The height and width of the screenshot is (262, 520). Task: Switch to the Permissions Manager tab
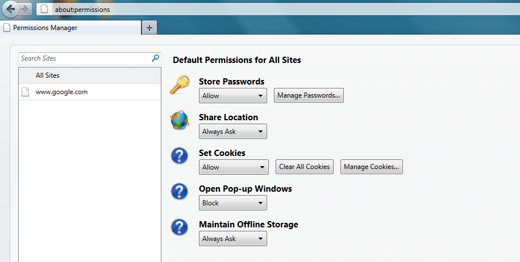pyautogui.click(x=68, y=28)
